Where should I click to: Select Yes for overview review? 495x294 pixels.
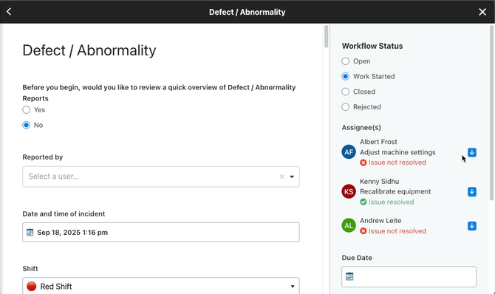(x=26, y=110)
